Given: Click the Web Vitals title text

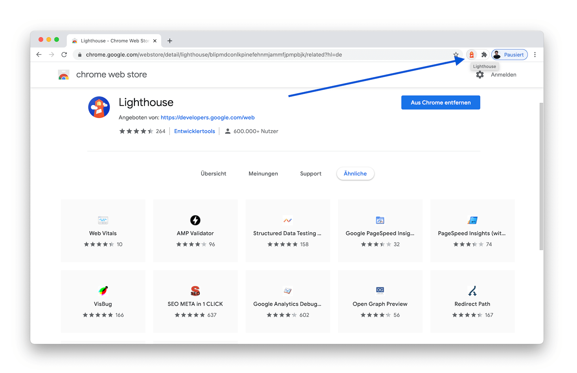Looking at the screenshot, I should [103, 233].
